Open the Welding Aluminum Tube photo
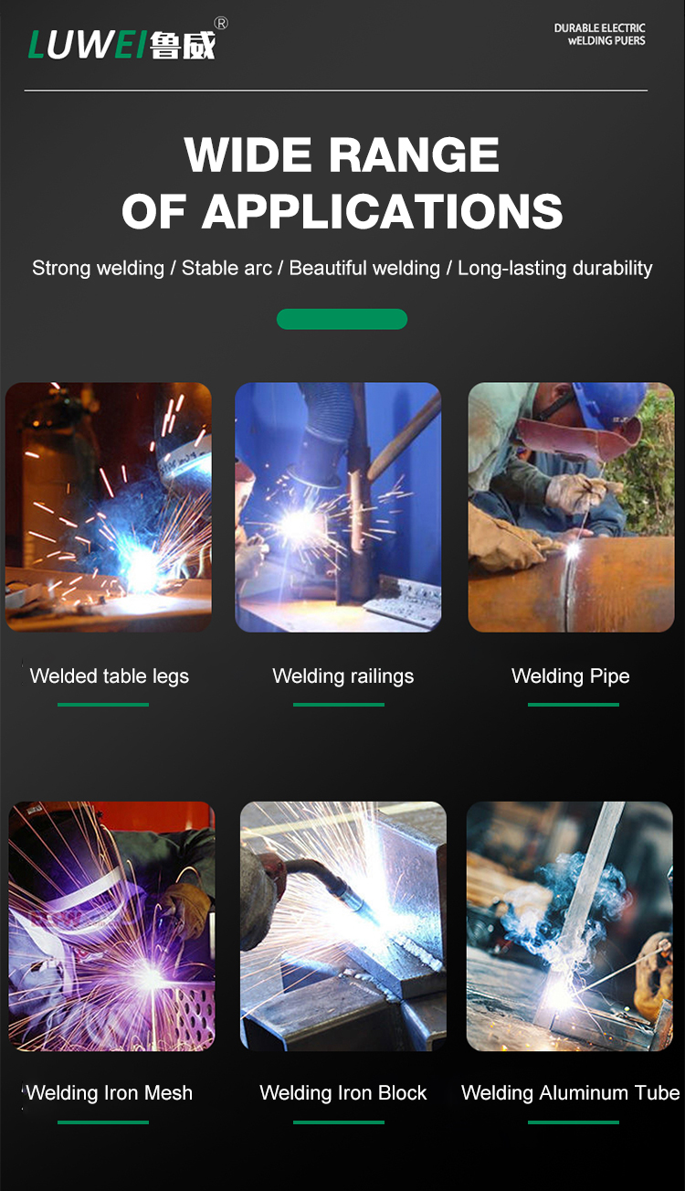685x1191 pixels. pos(570,926)
